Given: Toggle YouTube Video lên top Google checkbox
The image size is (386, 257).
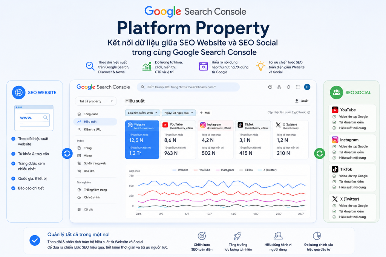Looking at the screenshot, I should pyautogui.click(x=334, y=117).
